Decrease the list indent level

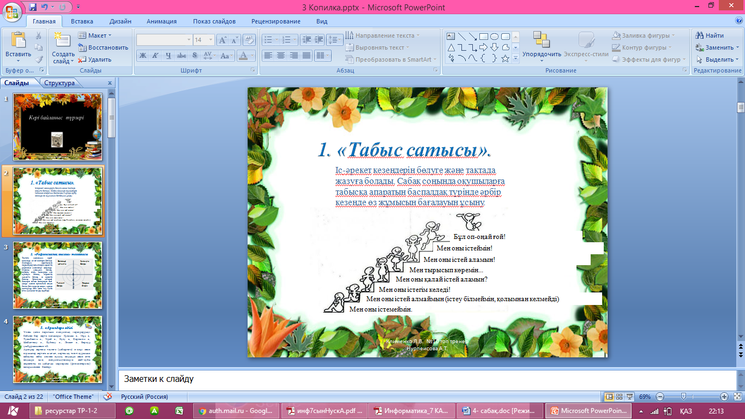pyautogui.click(x=305, y=40)
